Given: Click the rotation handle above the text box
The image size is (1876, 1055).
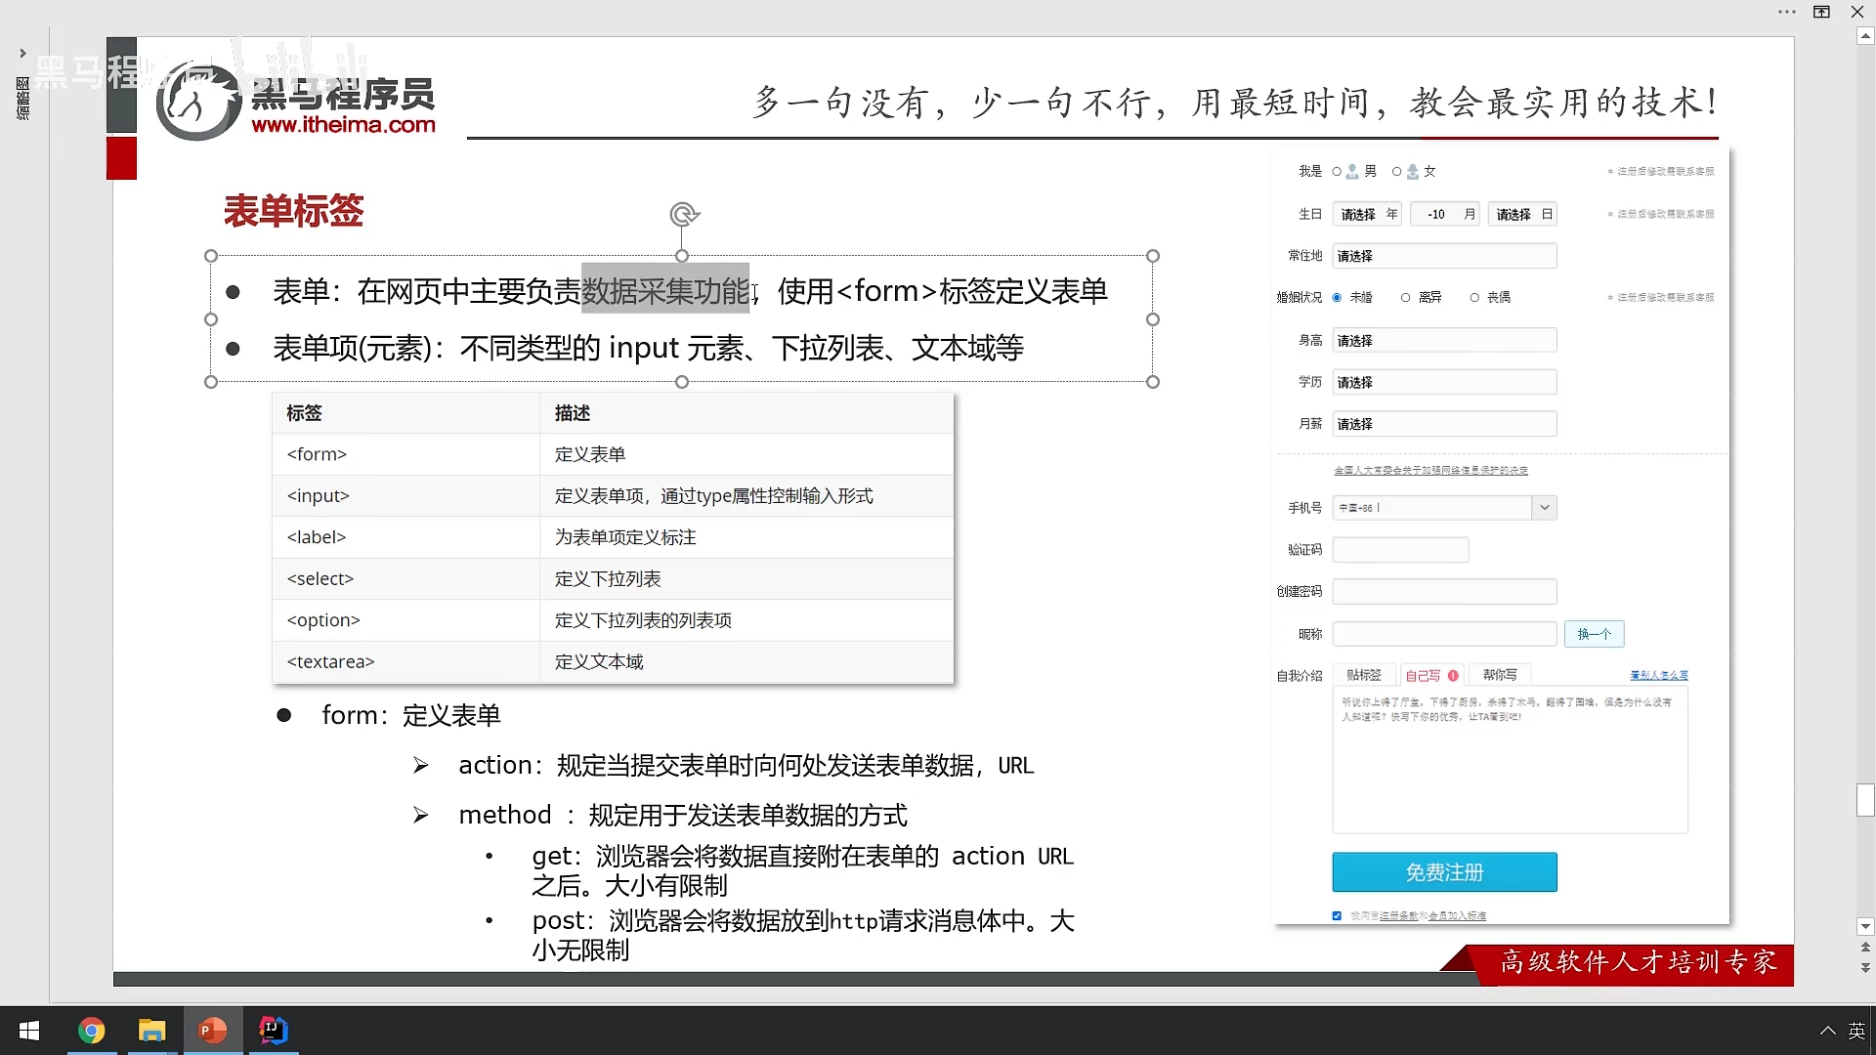Looking at the screenshot, I should (x=683, y=214).
